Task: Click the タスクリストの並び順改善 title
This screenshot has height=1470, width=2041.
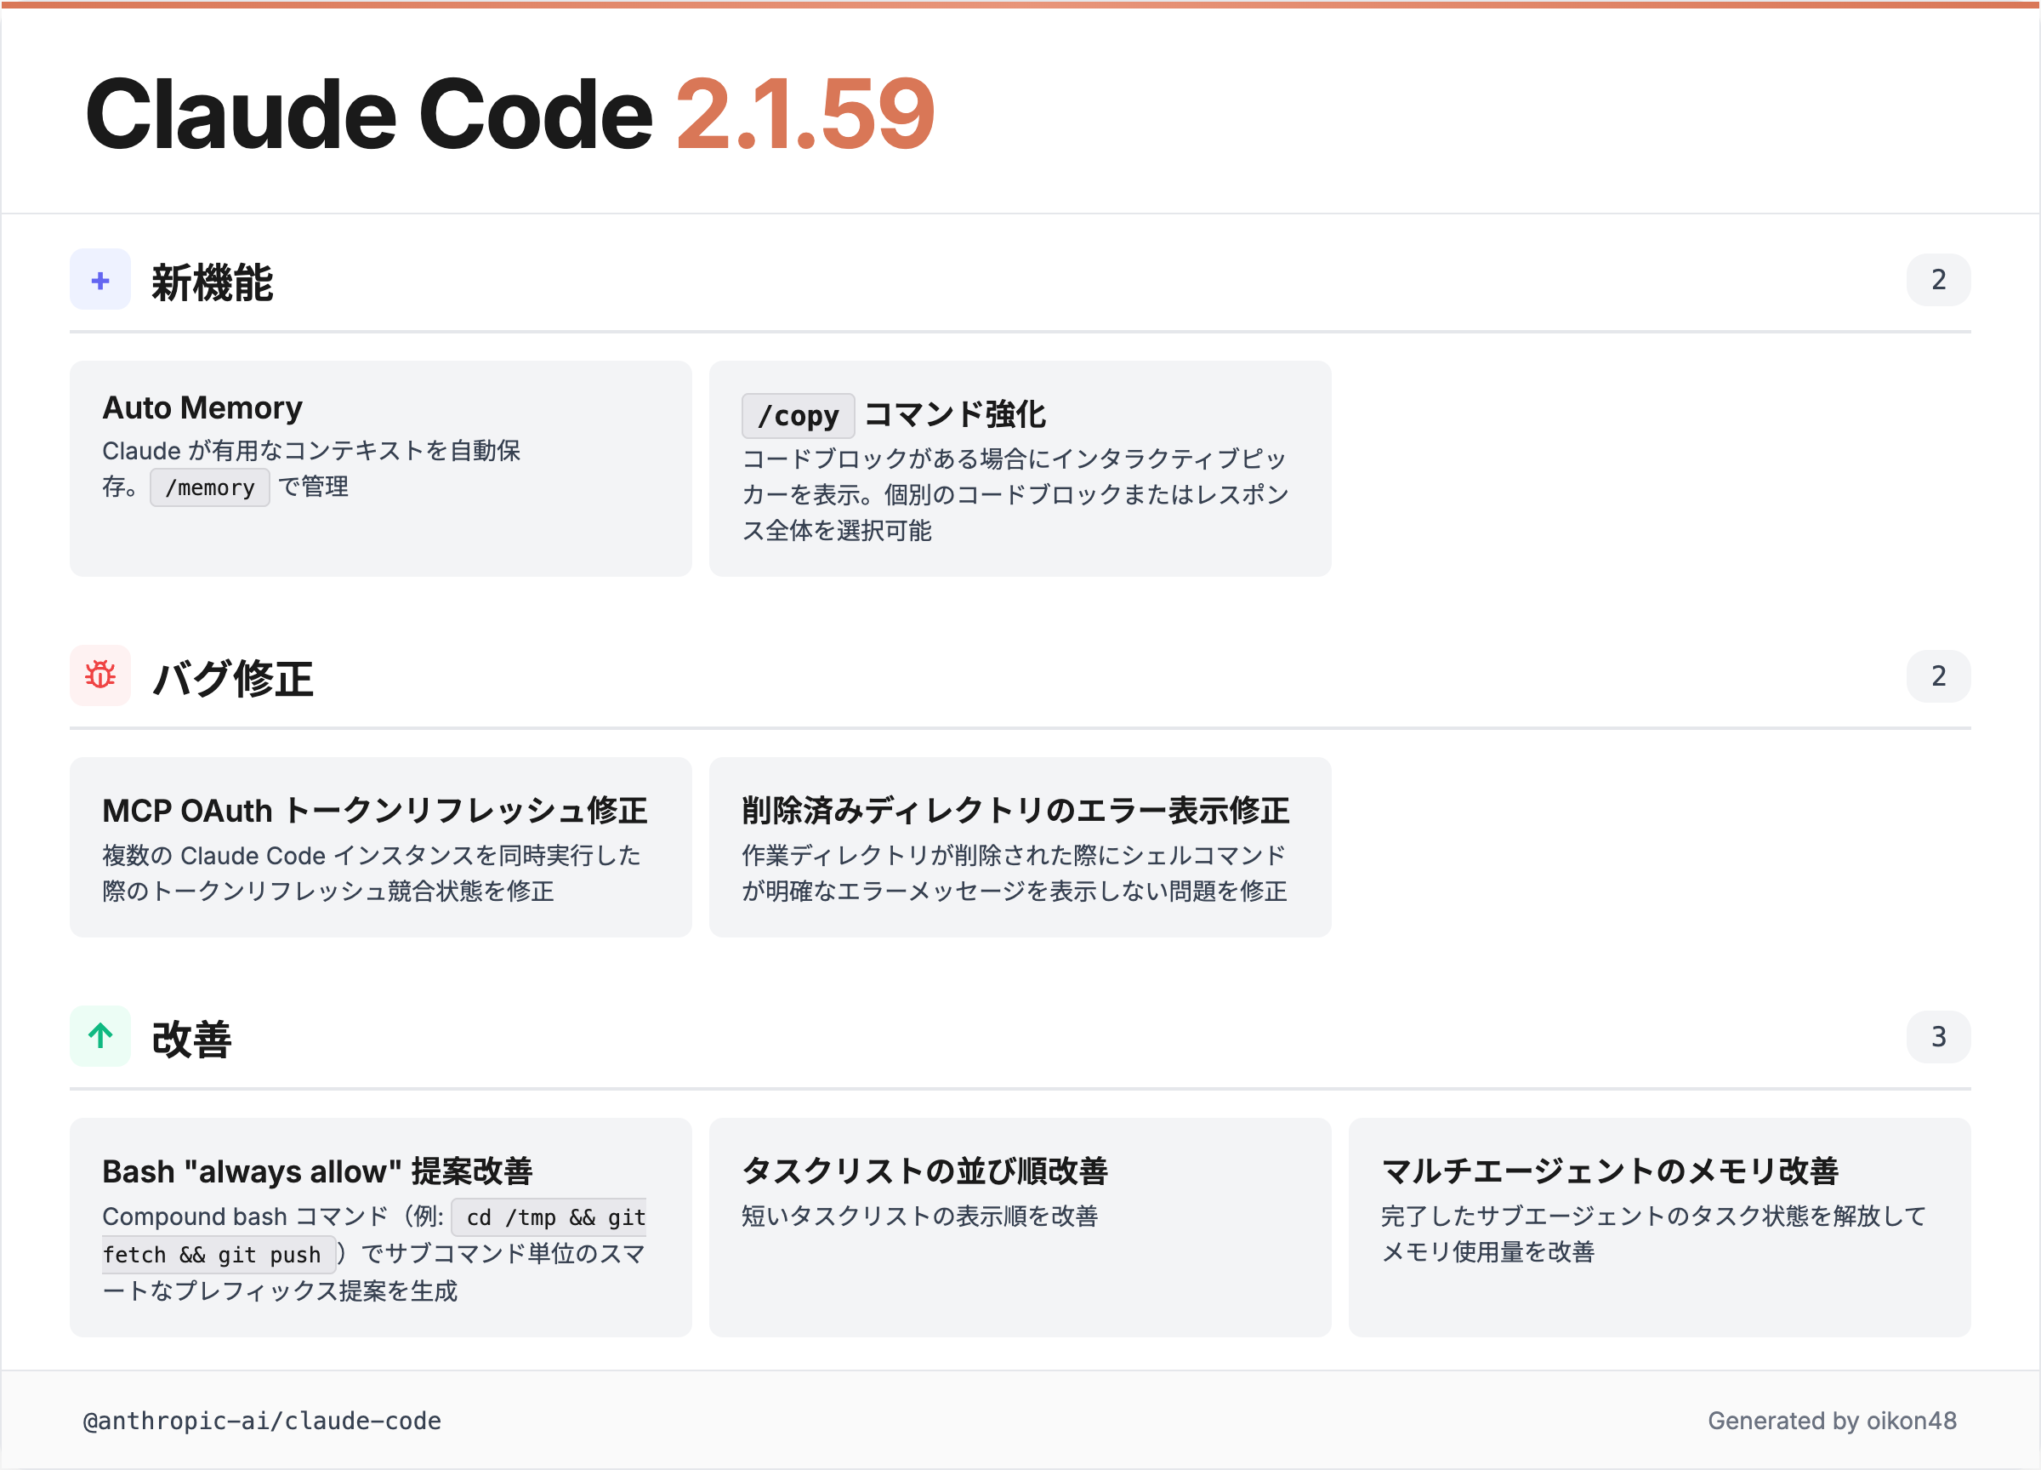Action: tap(924, 1171)
